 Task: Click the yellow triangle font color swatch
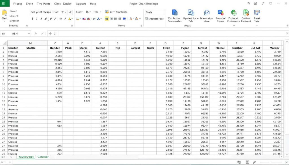pos(69,19)
